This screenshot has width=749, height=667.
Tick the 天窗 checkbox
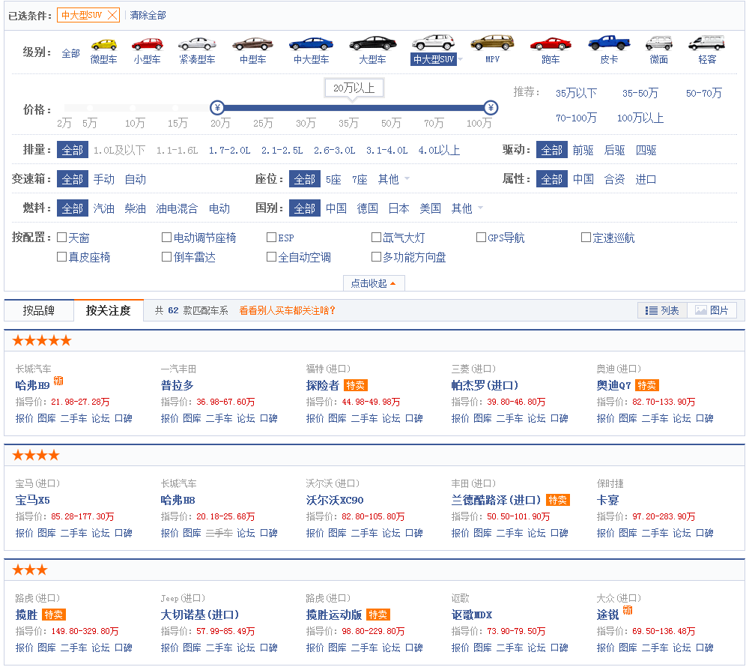61,237
